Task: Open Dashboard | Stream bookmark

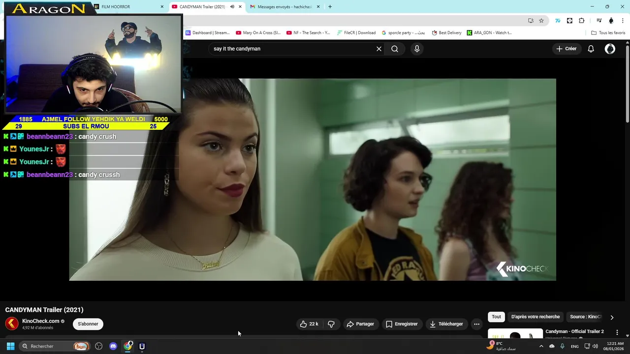Action: click(x=207, y=33)
